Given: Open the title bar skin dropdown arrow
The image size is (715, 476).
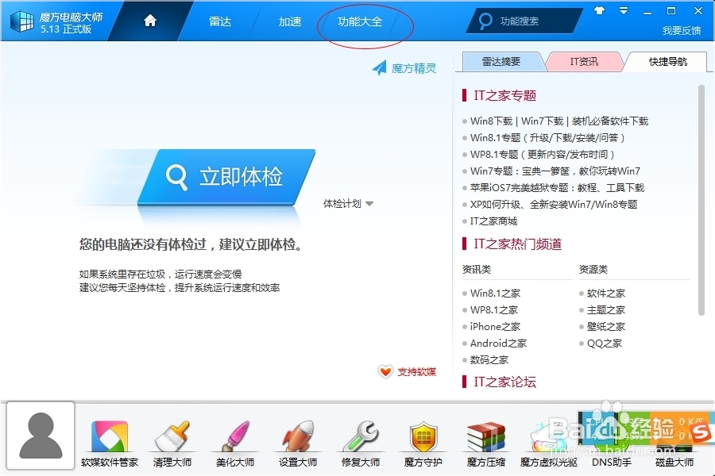Looking at the screenshot, I should tap(623, 11).
